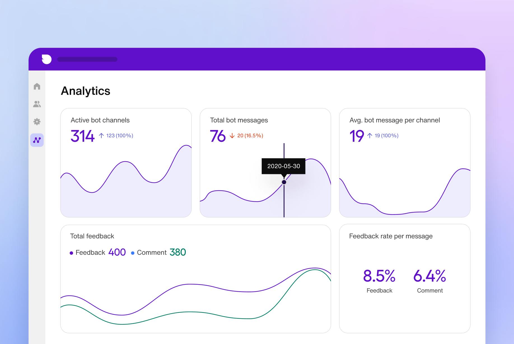
Task: Click the blue Comment legend dot
Action: point(133,253)
